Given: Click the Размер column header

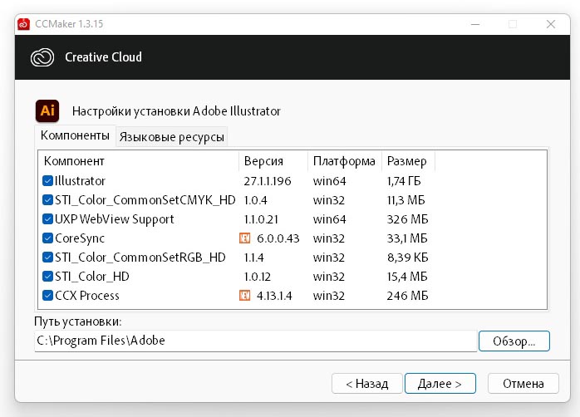Looking at the screenshot, I should pos(408,161).
